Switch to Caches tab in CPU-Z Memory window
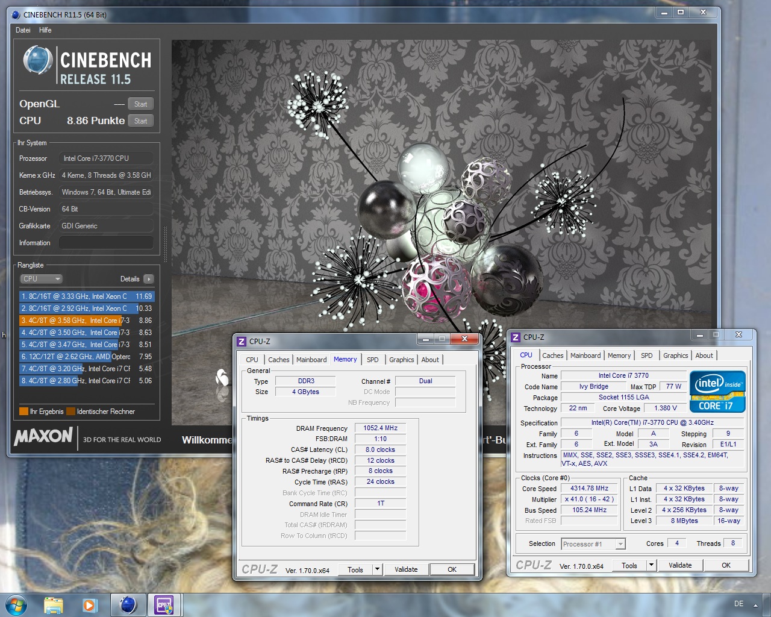The width and height of the screenshot is (771, 617). pos(279,360)
